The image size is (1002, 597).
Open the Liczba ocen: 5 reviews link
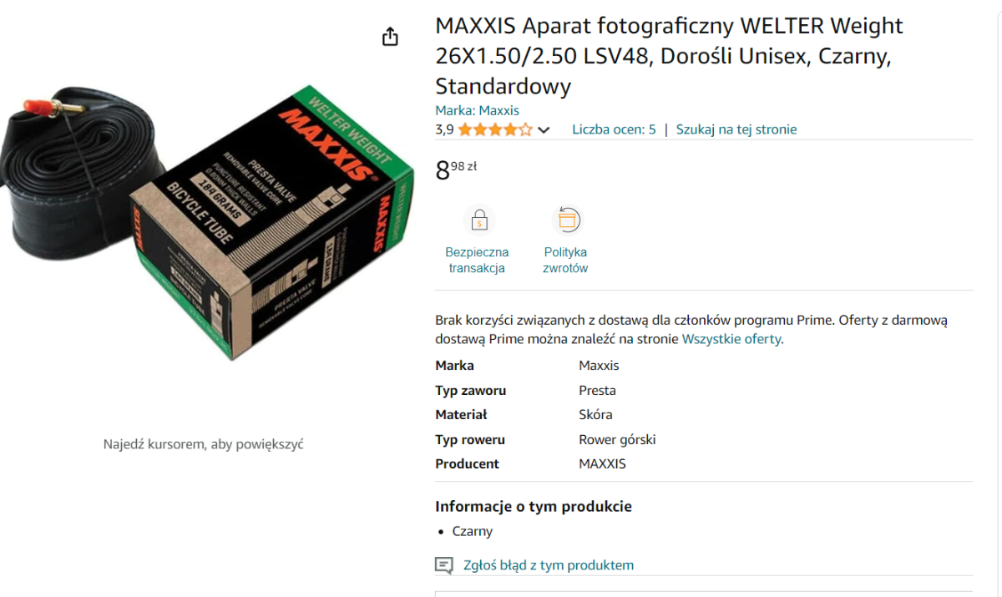(614, 129)
